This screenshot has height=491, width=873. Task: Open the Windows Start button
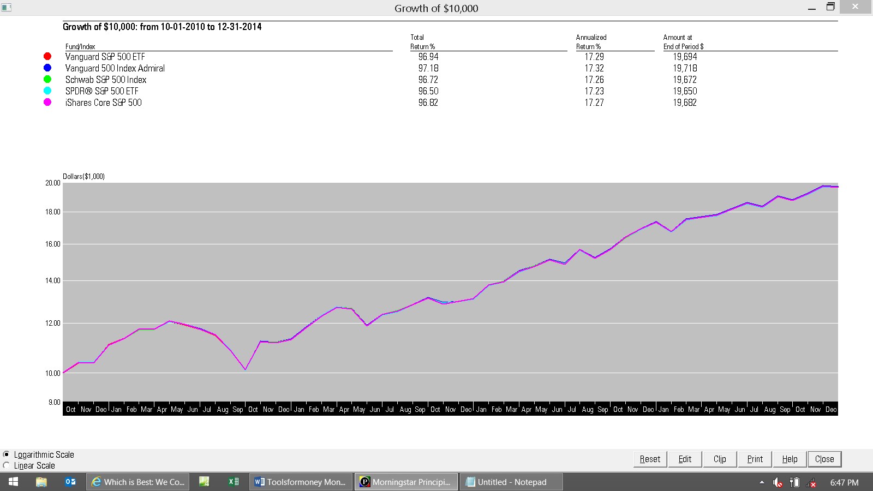(x=14, y=482)
